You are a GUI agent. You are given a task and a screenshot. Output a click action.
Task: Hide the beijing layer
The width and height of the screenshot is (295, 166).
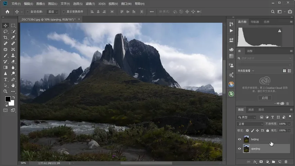[239, 139]
